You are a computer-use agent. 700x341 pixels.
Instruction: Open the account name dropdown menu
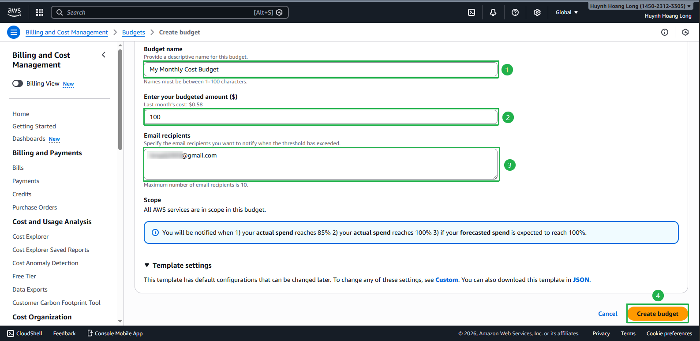[x=640, y=6]
